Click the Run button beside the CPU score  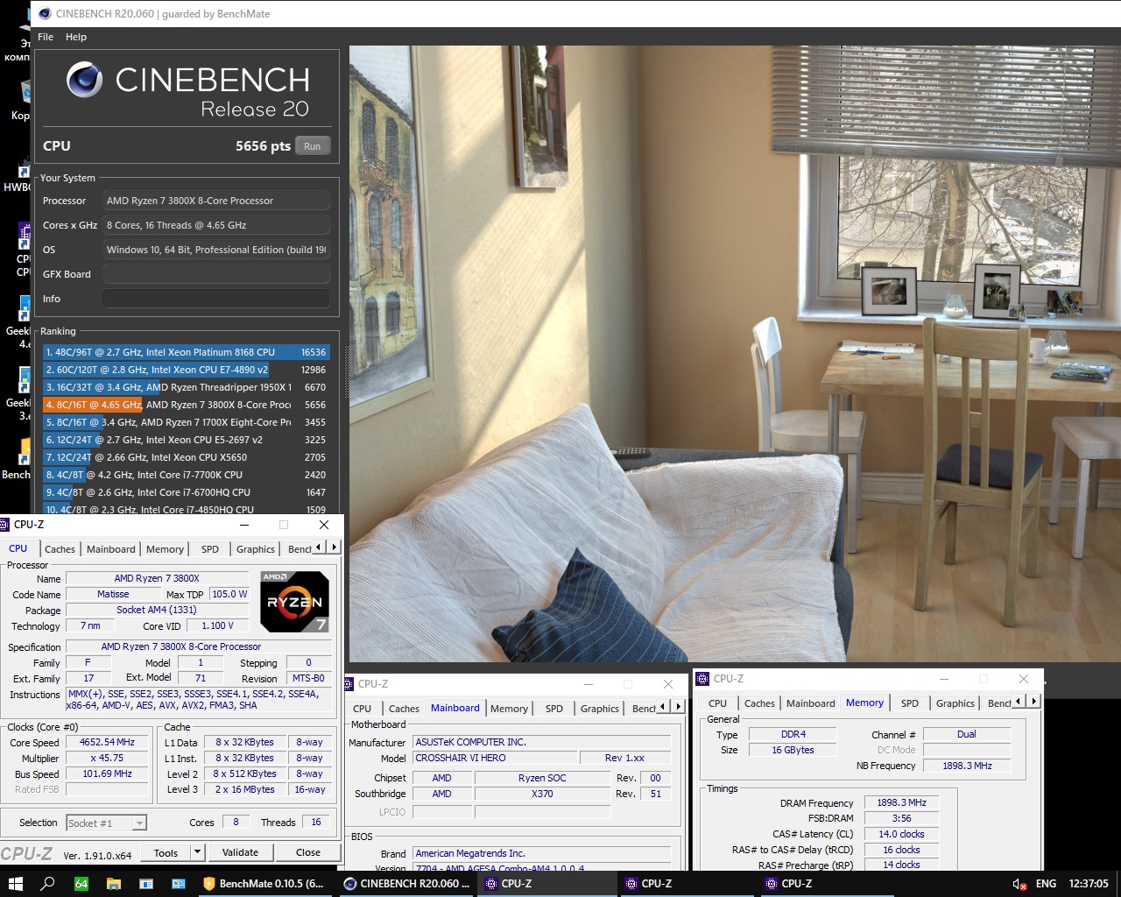[x=313, y=146]
